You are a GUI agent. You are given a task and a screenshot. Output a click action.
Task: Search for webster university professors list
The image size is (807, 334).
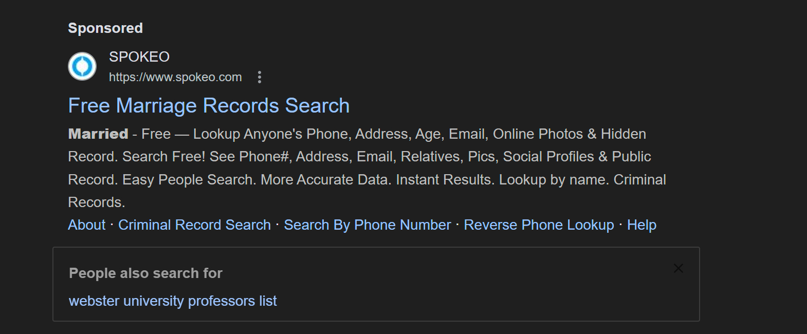pos(172,301)
